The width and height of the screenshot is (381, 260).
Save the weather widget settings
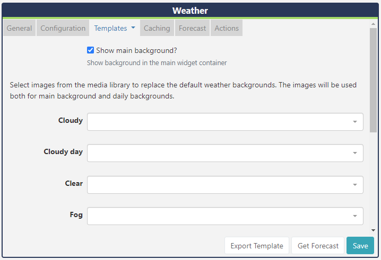click(x=360, y=246)
